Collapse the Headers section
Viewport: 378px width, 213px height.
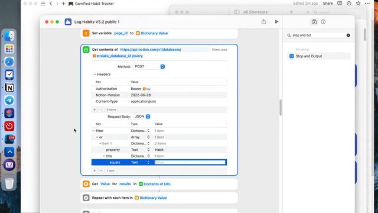tap(95, 75)
